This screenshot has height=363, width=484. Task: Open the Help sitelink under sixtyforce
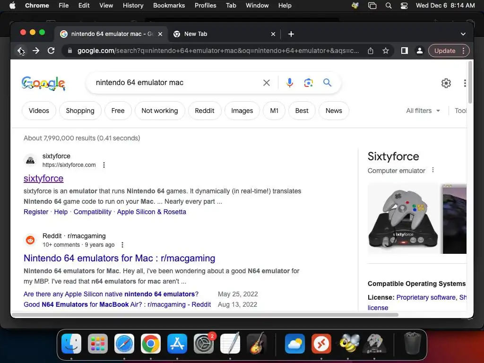(x=61, y=212)
